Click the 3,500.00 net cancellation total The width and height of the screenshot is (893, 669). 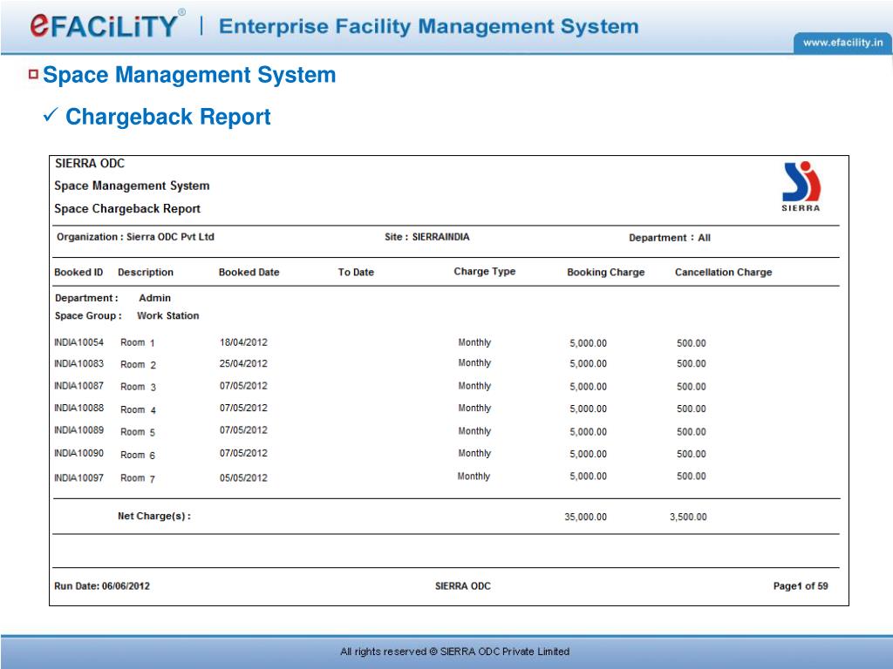688,517
